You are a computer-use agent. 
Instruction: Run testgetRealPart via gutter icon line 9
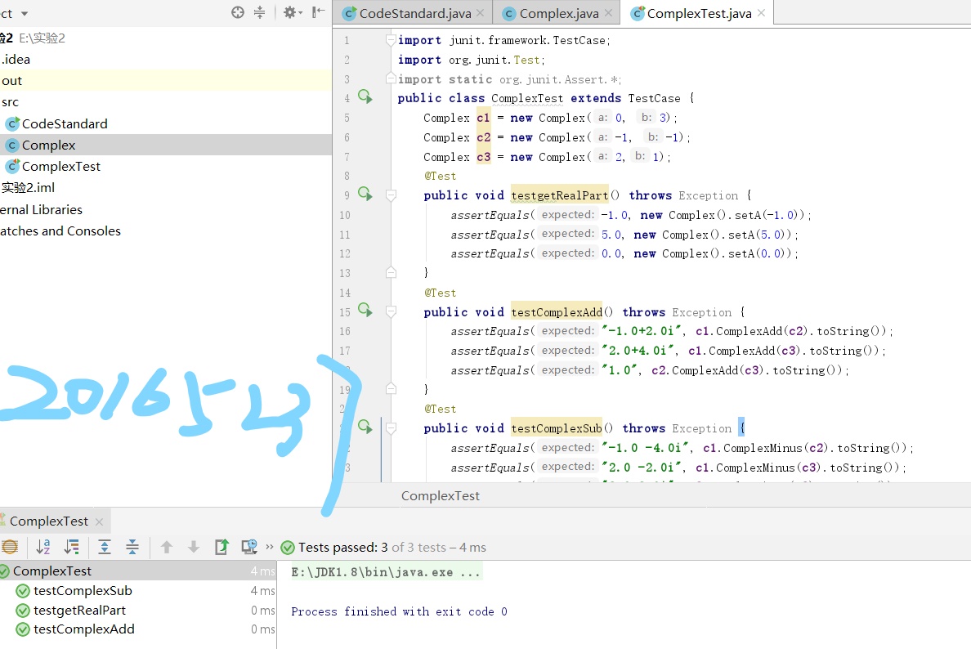click(365, 194)
